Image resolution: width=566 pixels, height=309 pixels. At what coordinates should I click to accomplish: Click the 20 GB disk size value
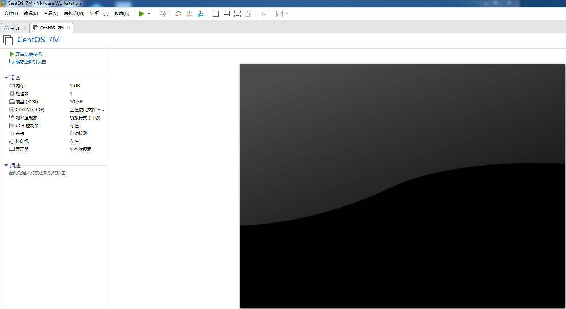click(76, 102)
